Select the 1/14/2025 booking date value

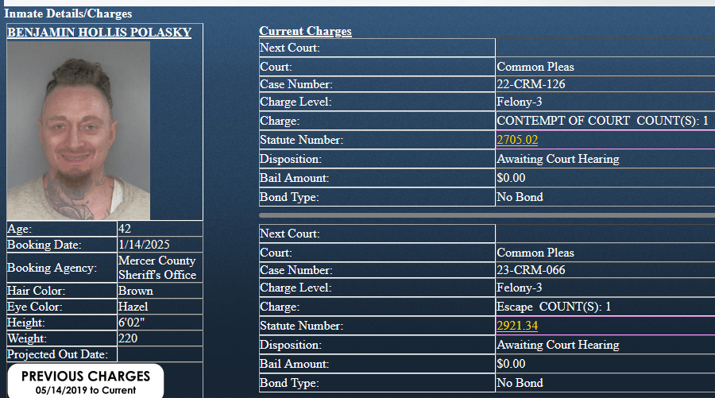pyautogui.click(x=144, y=245)
